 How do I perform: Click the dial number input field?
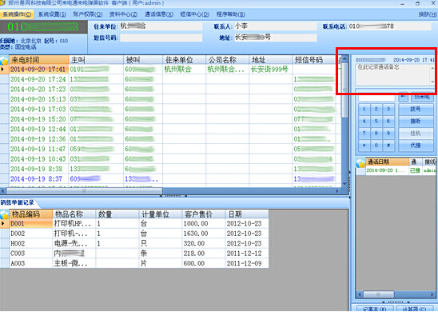pos(376,97)
